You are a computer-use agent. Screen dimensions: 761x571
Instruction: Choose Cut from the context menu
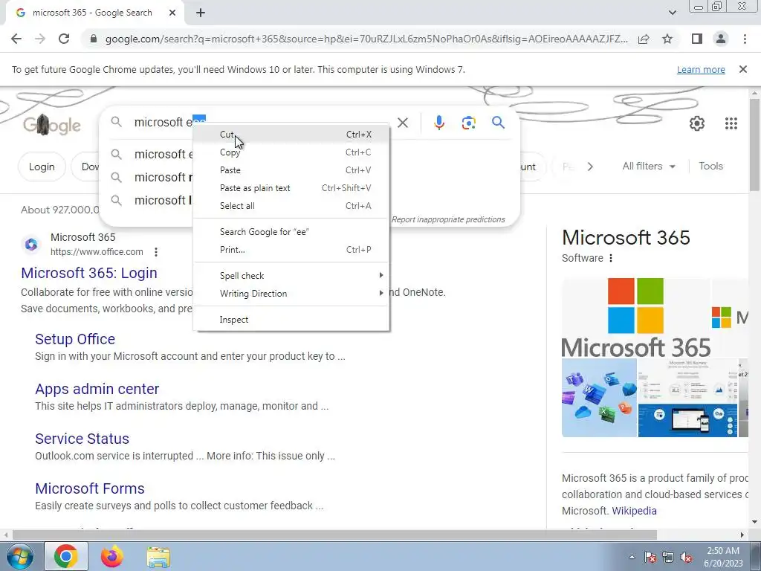click(291, 135)
